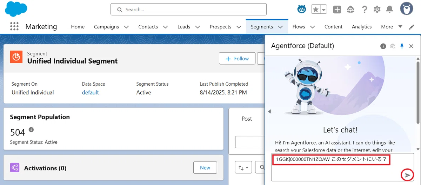The image size is (421, 185).
Task: Open the Global Actions plus icon
Action: (337, 9)
